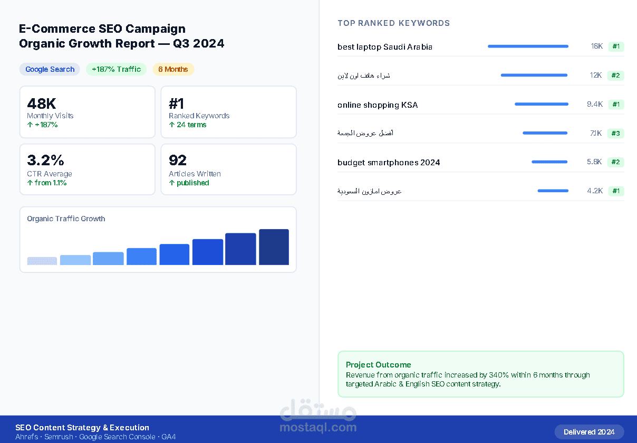Image resolution: width=637 pixels, height=443 pixels.
Task: Select the 92 Articles Written card
Action: point(229,169)
